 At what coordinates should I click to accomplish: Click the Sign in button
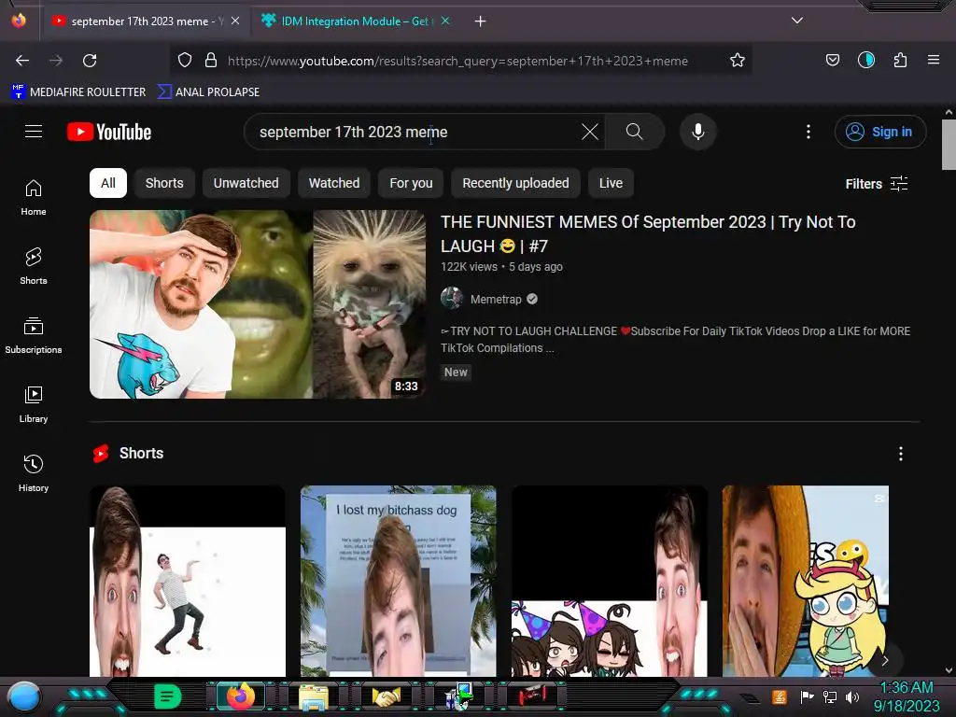click(x=879, y=132)
